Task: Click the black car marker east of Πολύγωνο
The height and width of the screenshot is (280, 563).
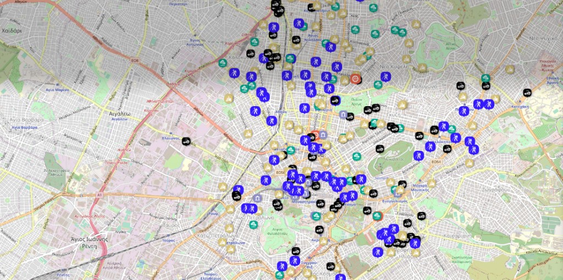Action: click(461, 85)
